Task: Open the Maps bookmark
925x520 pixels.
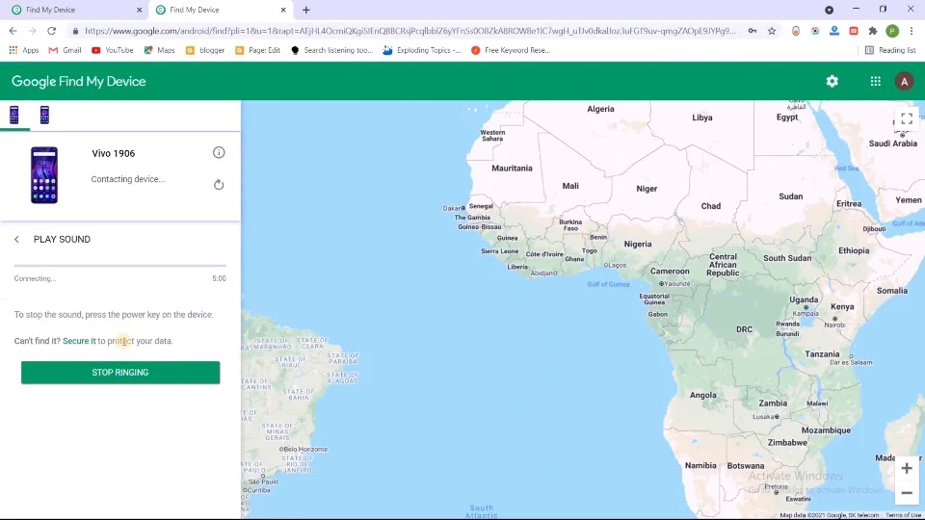Action: [x=159, y=50]
